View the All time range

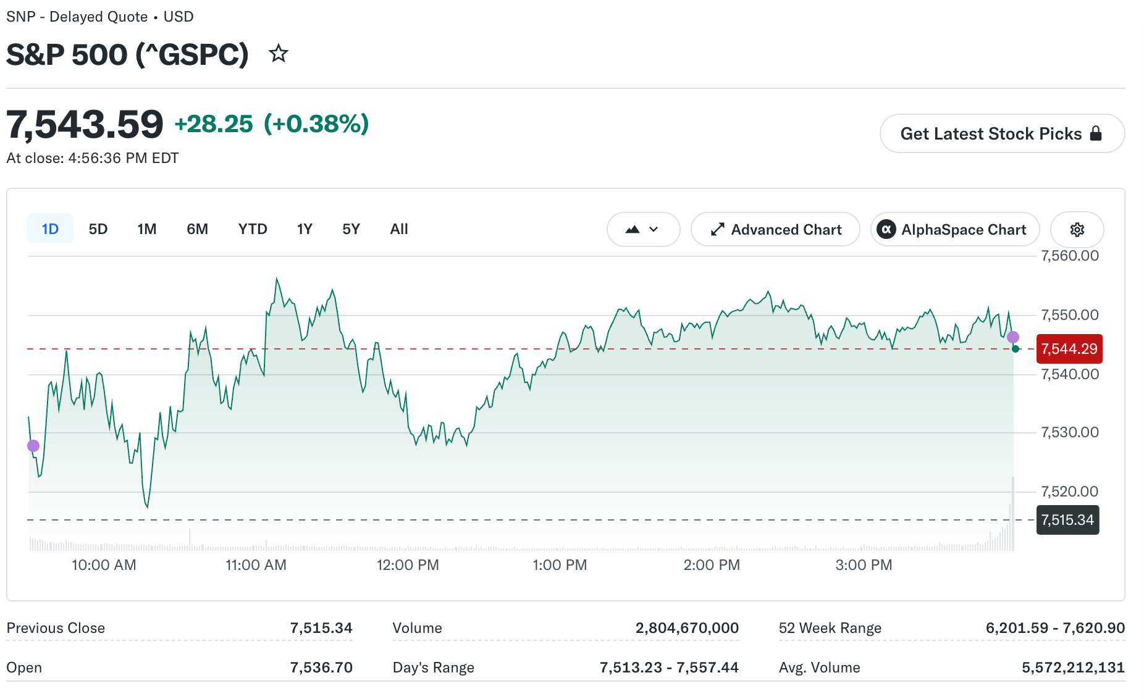coord(399,229)
